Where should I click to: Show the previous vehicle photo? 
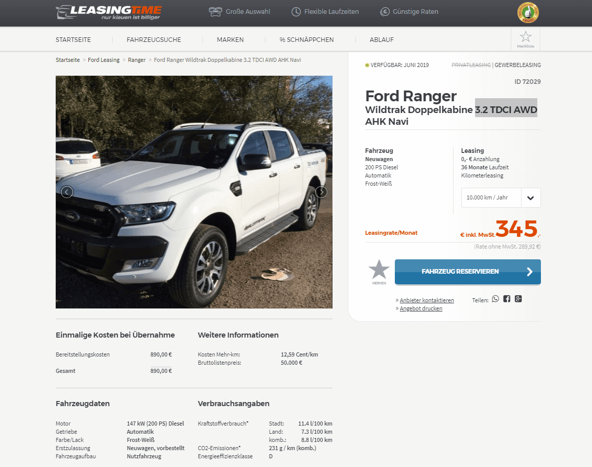coord(67,192)
